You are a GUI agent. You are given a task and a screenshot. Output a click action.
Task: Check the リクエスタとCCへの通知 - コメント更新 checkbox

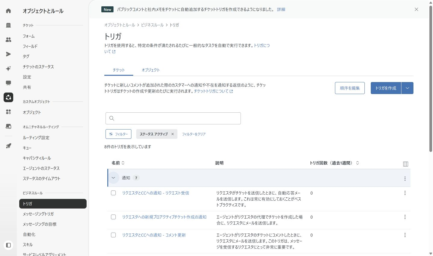113,235
